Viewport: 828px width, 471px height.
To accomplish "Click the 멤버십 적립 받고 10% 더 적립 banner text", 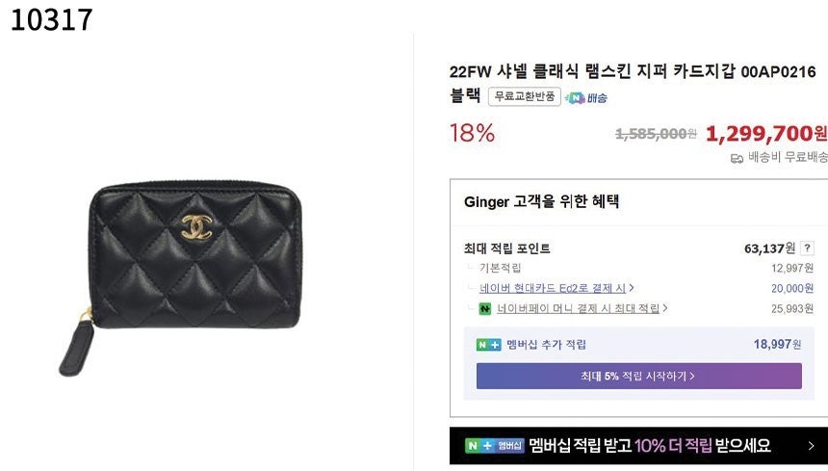I will (649, 445).
